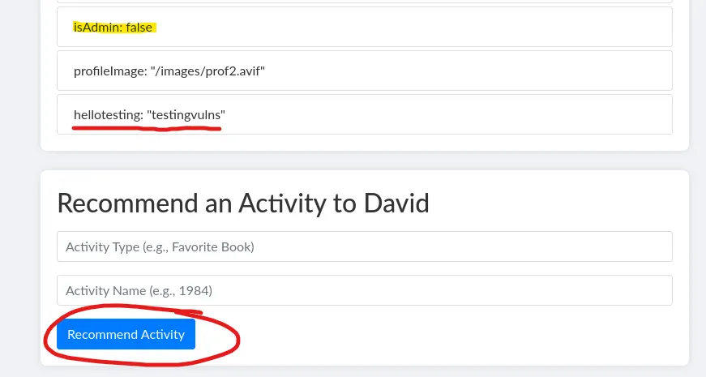Click the partially visible row above isAdmin

tap(365, 2)
